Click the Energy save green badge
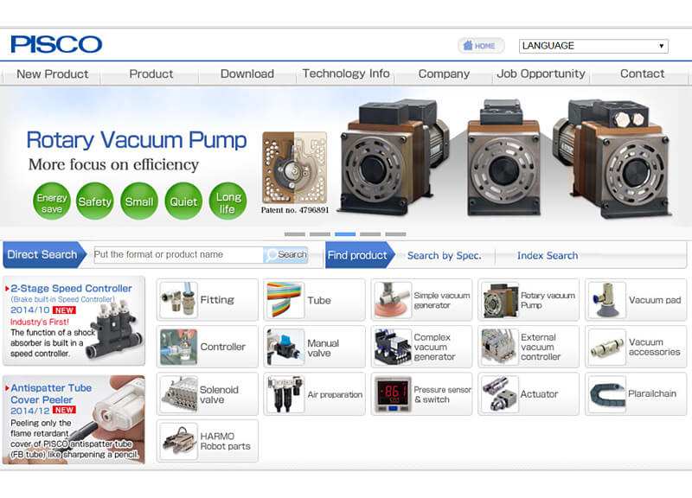Image resolution: width=692 pixels, height=498 pixels. [52, 201]
